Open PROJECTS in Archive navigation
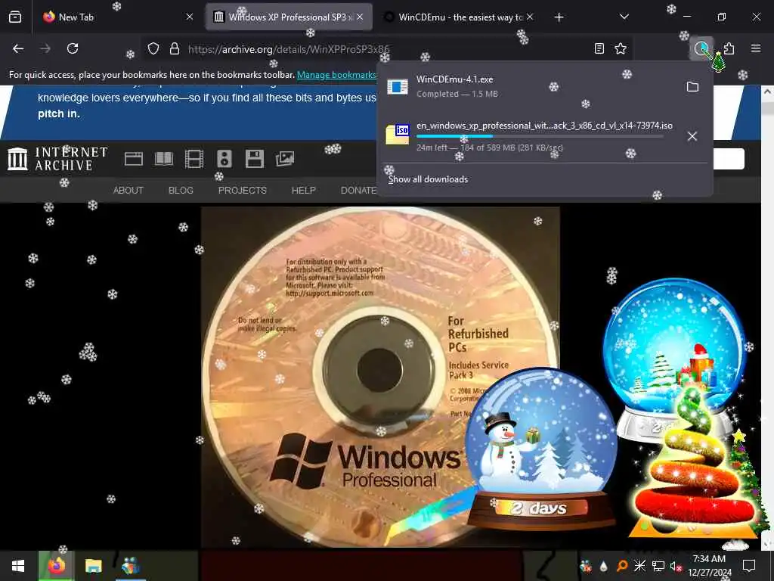The height and width of the screenshot is (581, 774). [x=243, y=190]
